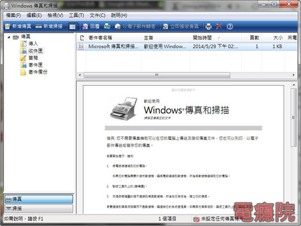Sort by the 寄件者名稱 column header
301x226 pixels.
[113, 38]
